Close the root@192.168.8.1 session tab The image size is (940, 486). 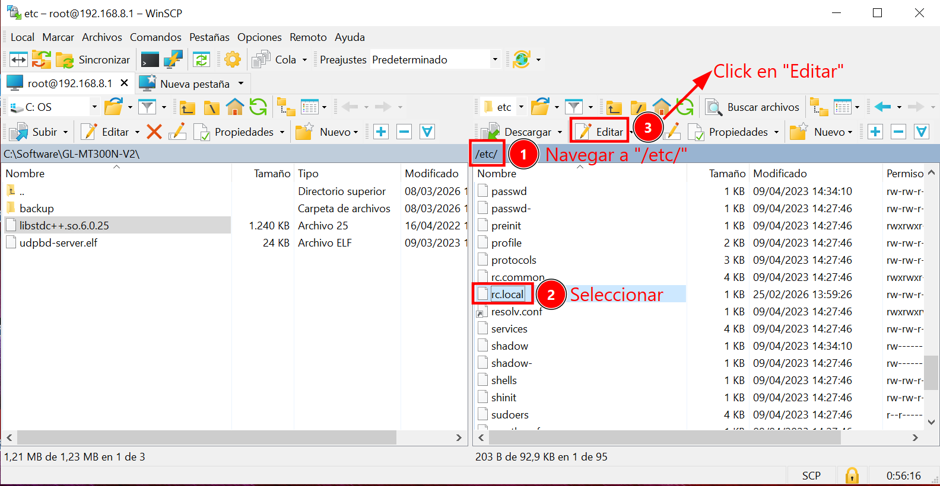(x=124, y=83)
